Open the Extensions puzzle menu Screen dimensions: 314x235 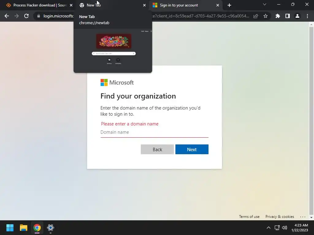click(x=278, y=16)
